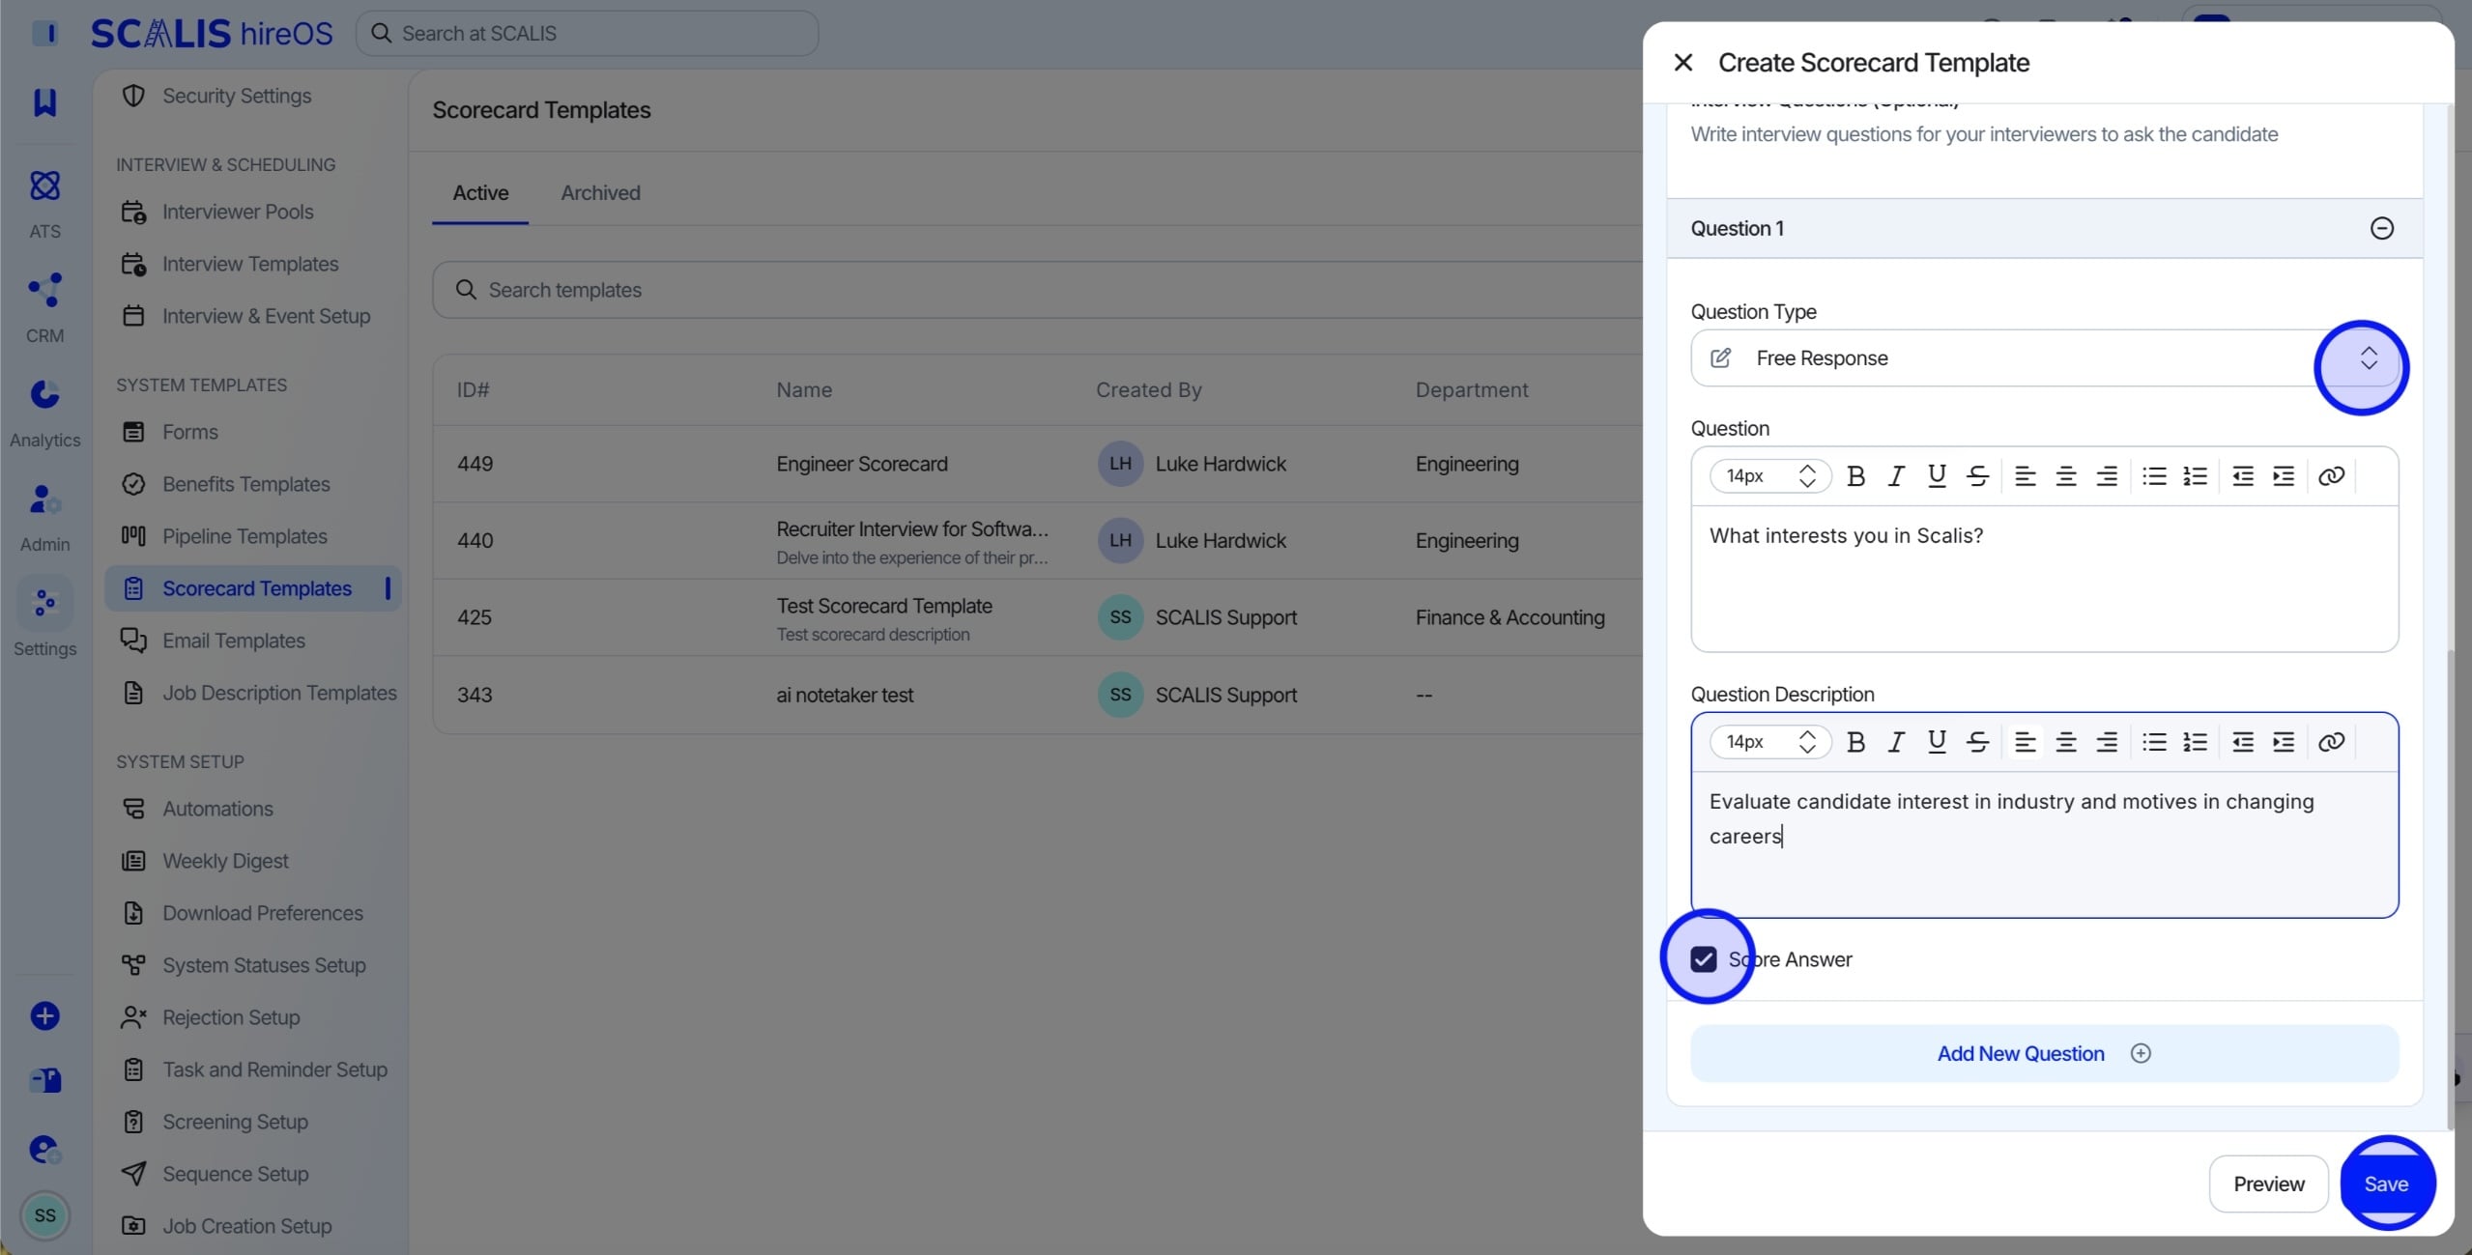Uncheck the Score Answer checkbox
Screen dimensions: 2472x1255
click(1704, 958)
